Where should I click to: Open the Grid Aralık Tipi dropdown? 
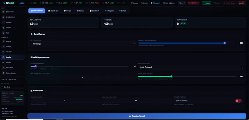coord(191,67)
